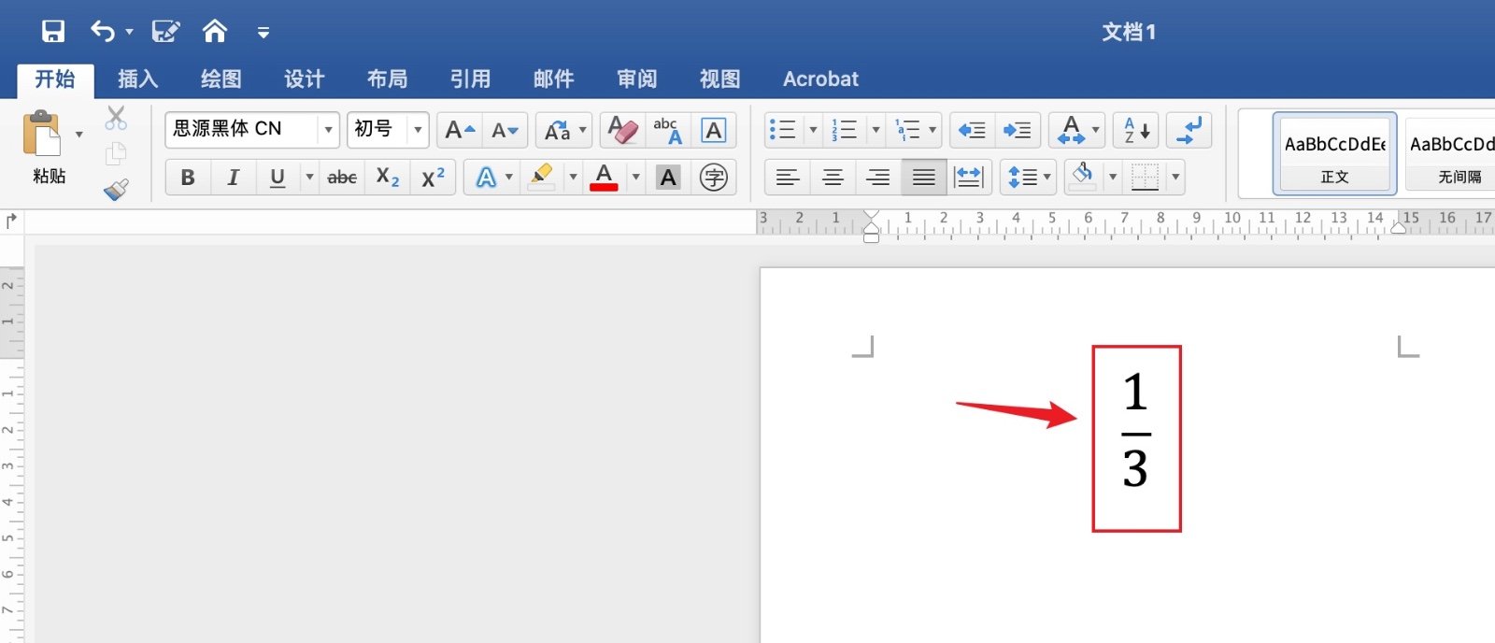The height and width of the screenshot is (643, 1495).
Task: Increase the paragraph indent
Action: (1017, 130)
